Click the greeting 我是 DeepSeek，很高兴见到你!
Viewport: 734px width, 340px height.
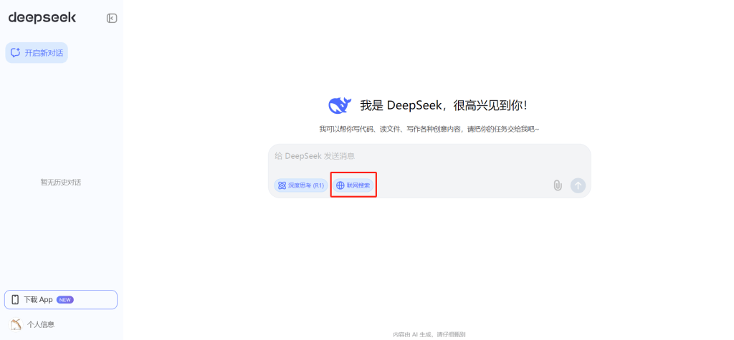click(x=443, y=106)
